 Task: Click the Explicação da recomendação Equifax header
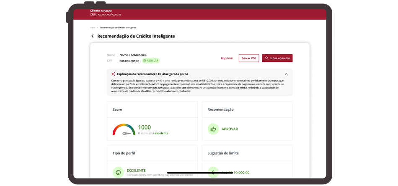tap(152, 74)
